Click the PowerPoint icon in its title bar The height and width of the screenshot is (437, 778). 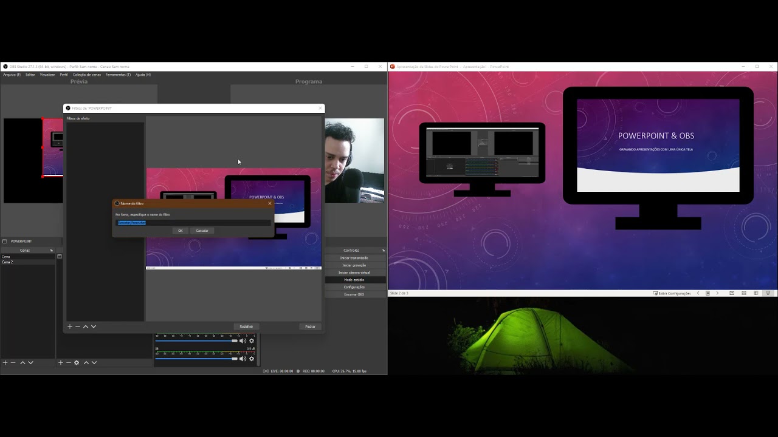pos(393,67)
